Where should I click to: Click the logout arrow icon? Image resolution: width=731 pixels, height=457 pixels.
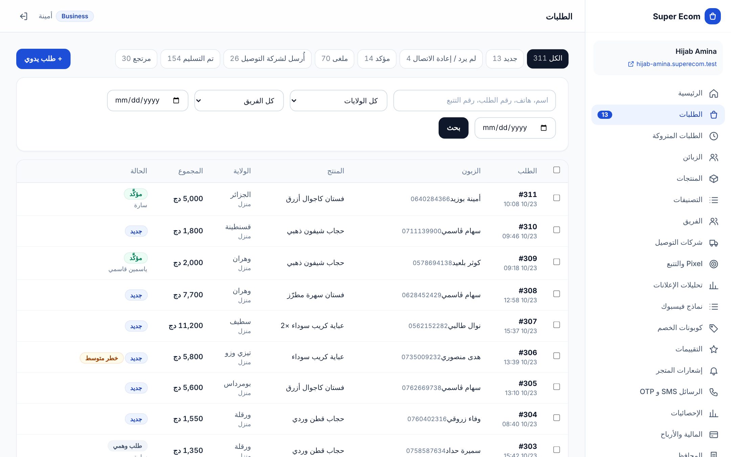coord(23,16)
